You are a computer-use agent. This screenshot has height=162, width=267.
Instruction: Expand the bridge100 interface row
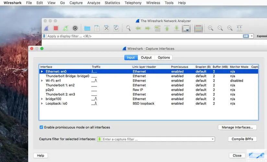point(42,99)
